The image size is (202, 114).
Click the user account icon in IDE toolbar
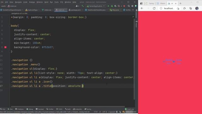coord(77,6)
